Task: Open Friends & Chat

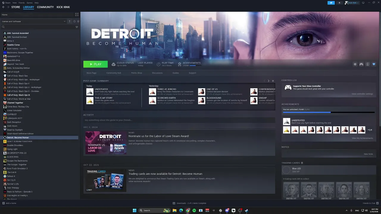Action: click(x=370, y=203)
